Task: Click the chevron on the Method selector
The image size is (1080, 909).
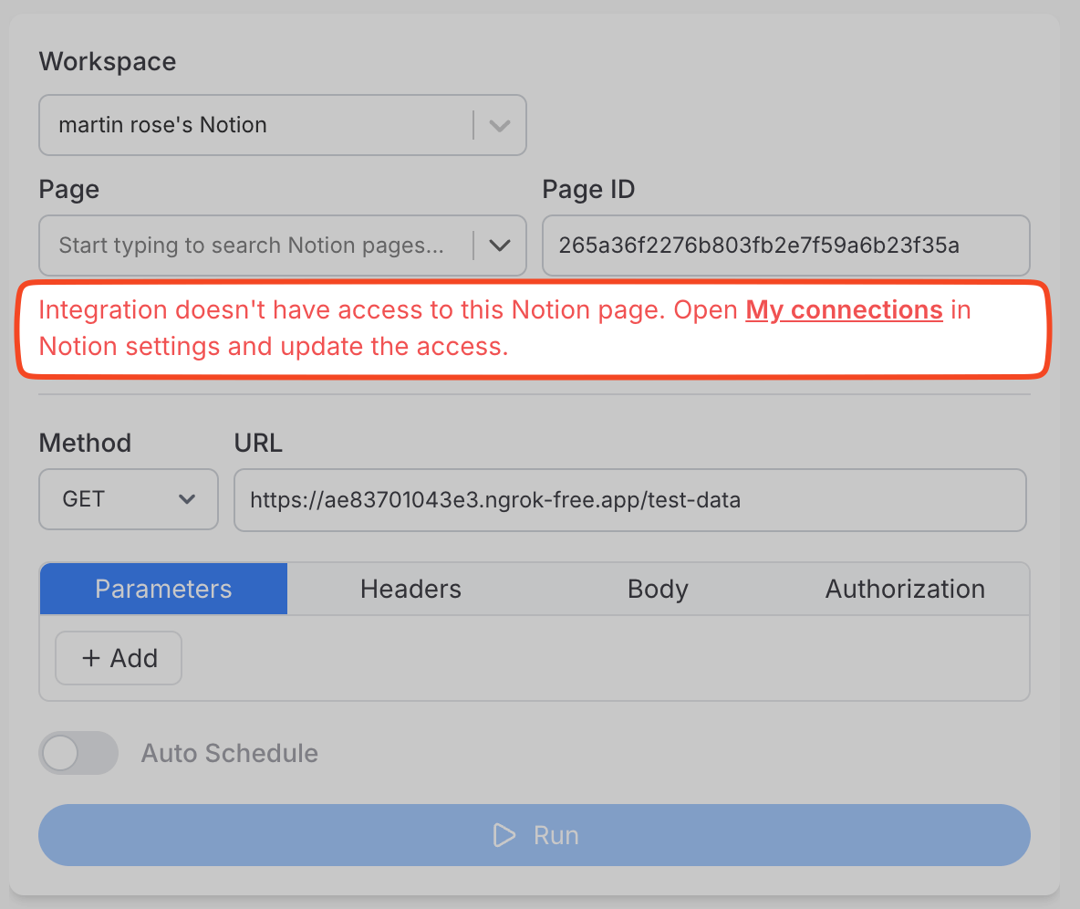Action: tap(188, 499)
